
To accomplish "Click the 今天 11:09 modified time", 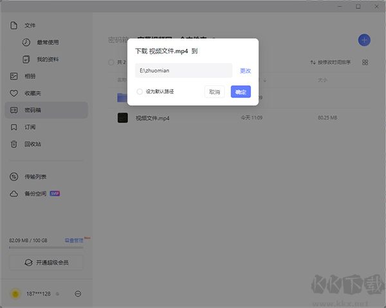I will (252, 117).
